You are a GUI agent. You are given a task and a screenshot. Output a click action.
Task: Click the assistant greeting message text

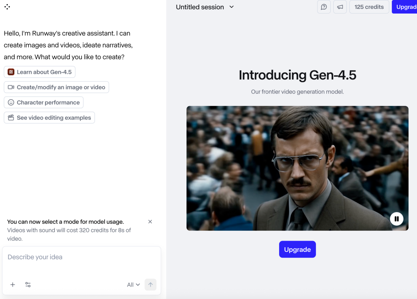68,45
